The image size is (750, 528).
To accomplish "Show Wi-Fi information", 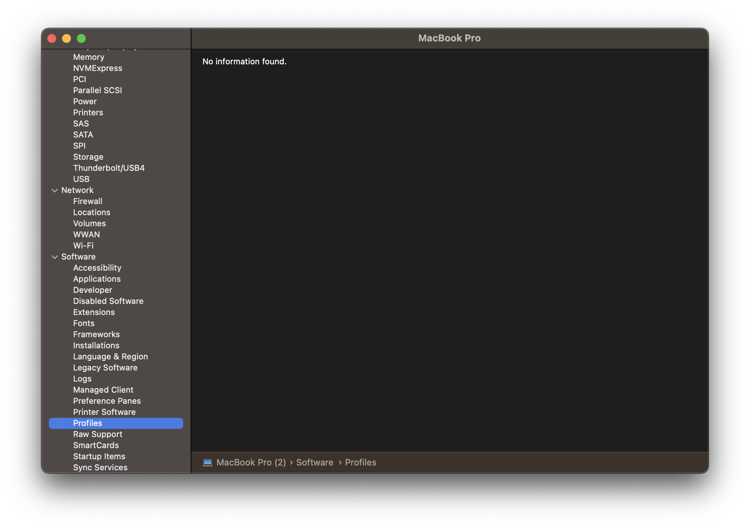I will [83, 246].
